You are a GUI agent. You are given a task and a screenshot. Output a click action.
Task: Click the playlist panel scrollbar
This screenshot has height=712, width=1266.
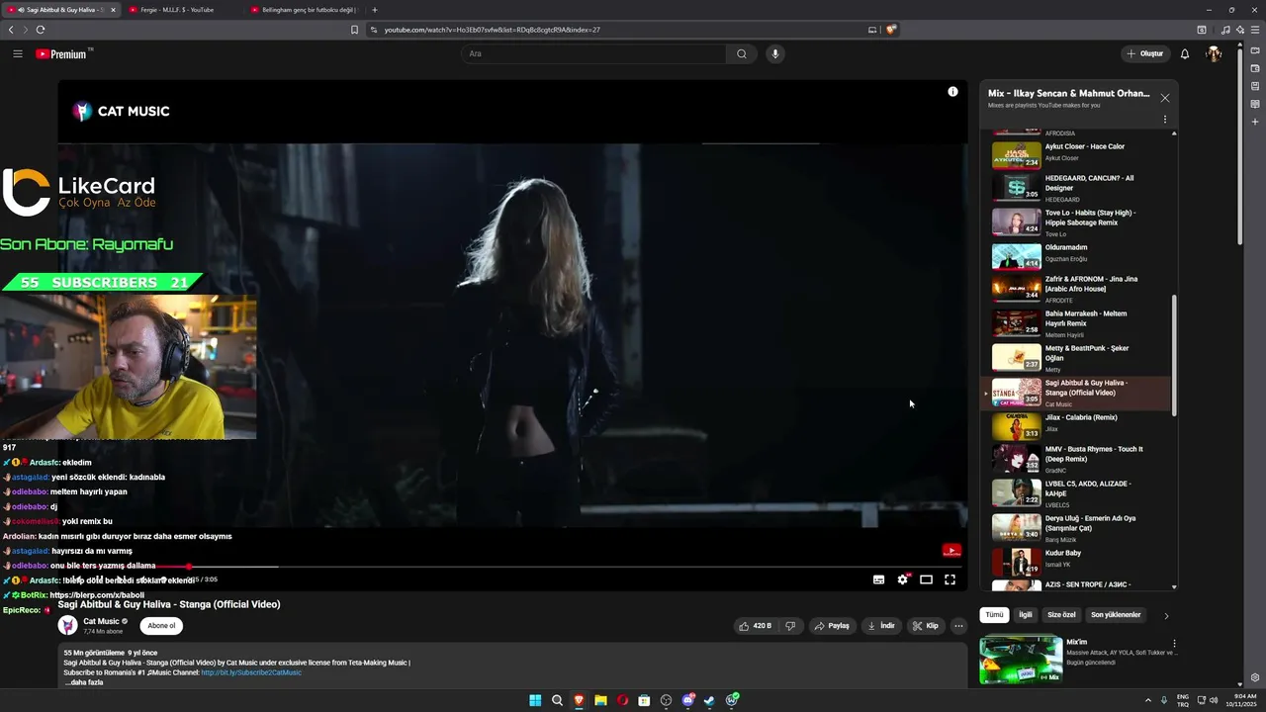1175,356
